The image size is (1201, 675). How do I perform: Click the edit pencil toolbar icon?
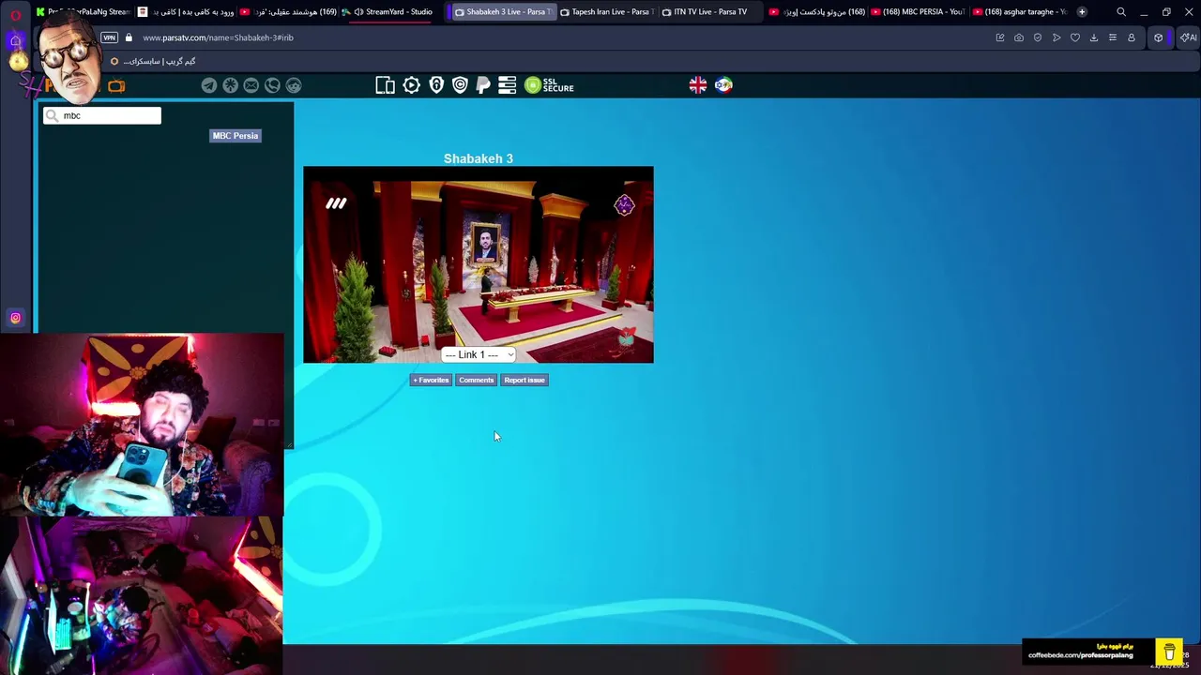pos(1000,37)
